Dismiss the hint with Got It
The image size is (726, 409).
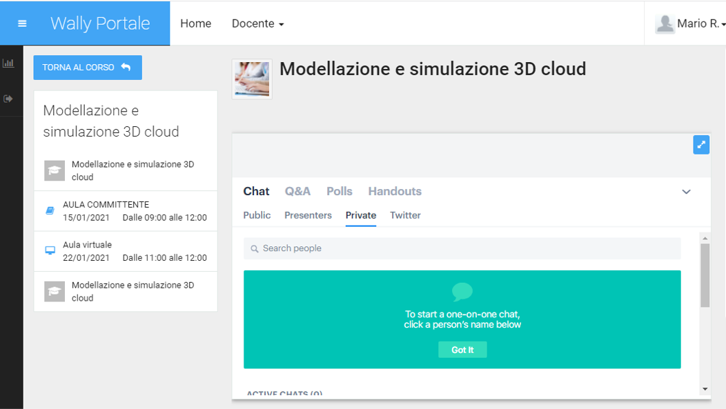coord(462,350)
